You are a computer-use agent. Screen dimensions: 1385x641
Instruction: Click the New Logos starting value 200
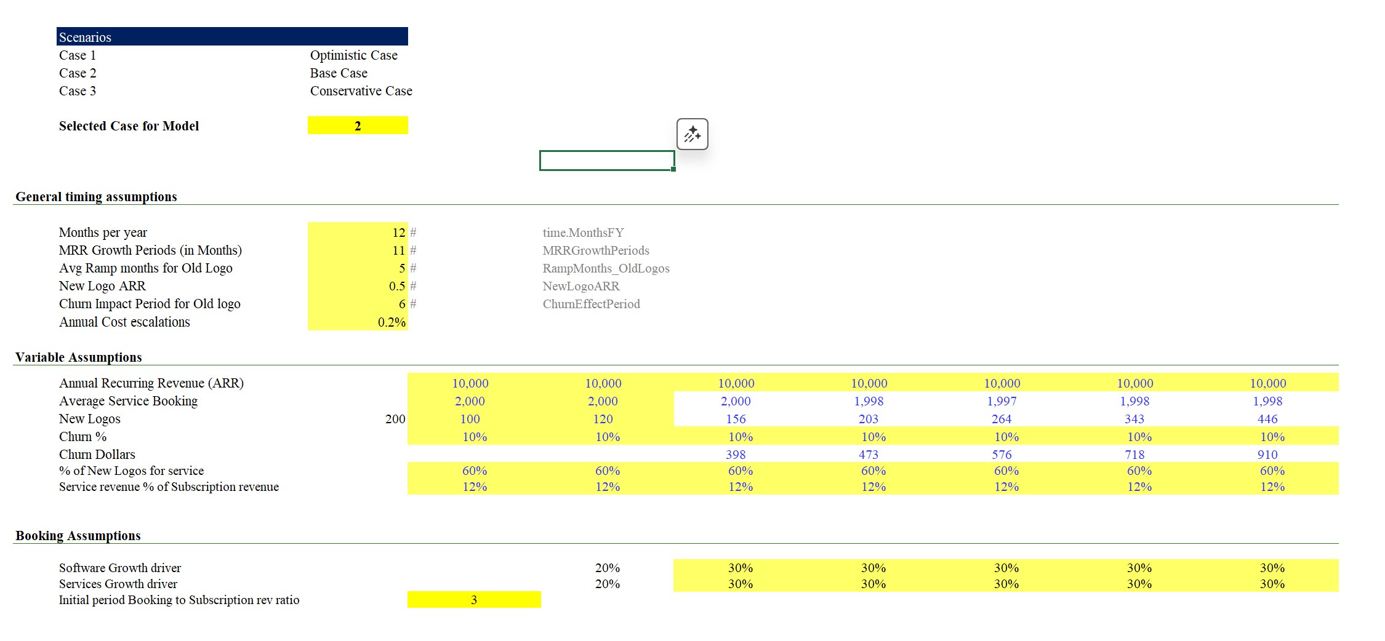coord(394,419)
